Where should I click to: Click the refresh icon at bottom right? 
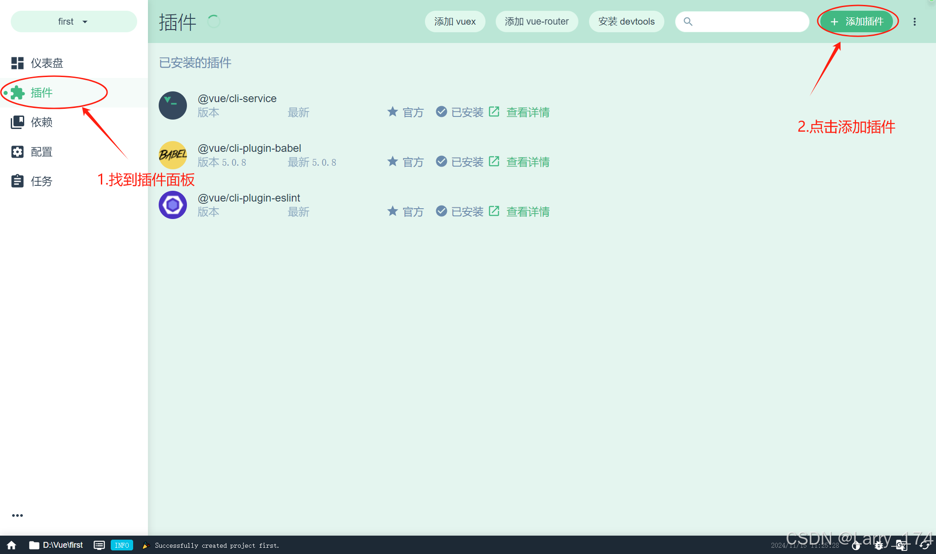[925, 546]
